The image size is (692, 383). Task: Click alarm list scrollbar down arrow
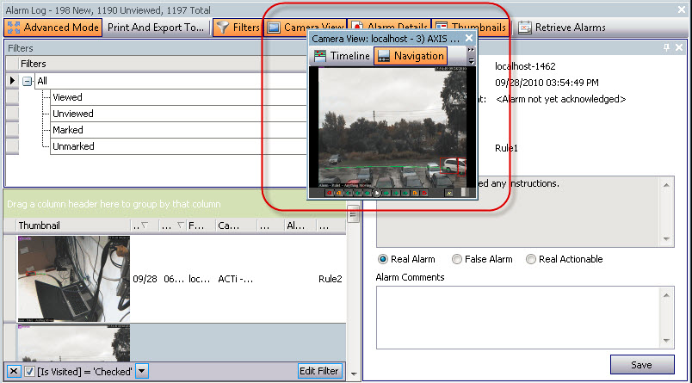coord(353,374)
